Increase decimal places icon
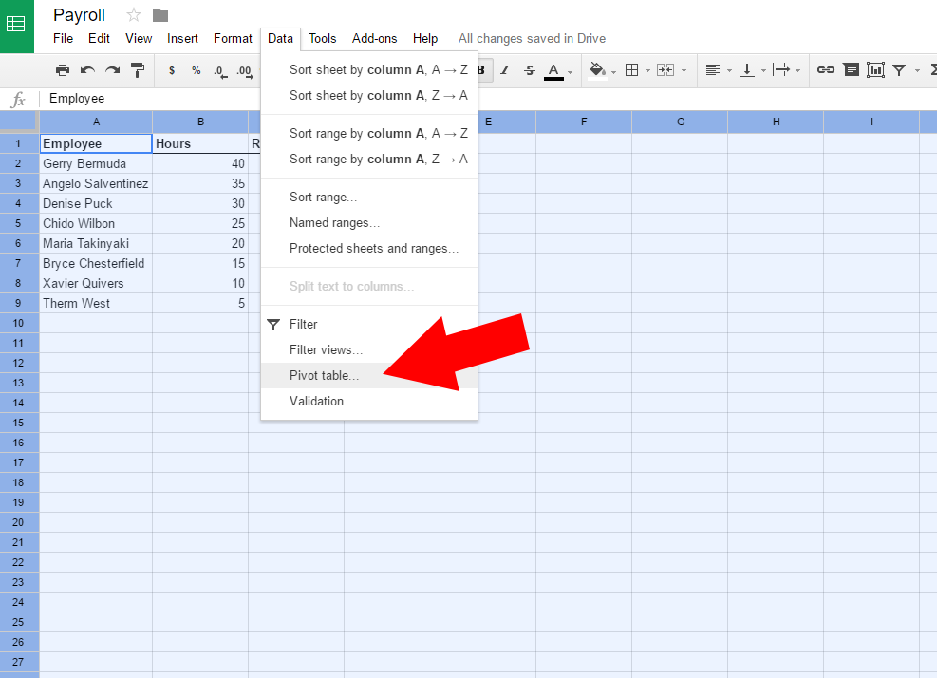The image size is (937, 678). (x=244, y=71)
